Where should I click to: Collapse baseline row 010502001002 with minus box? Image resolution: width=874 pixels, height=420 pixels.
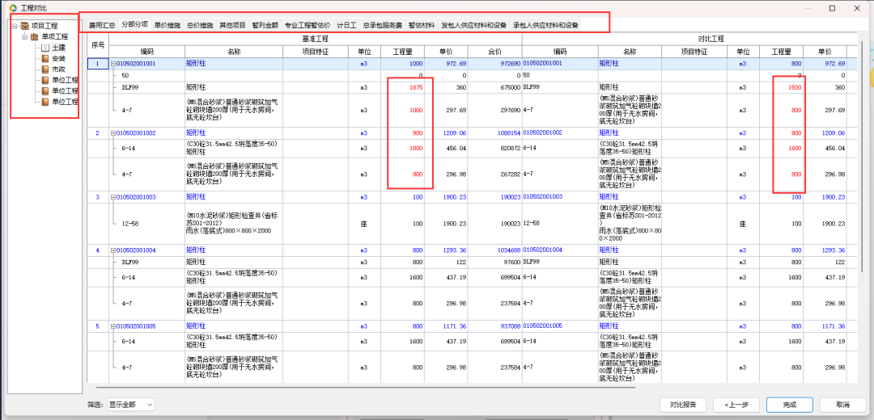point(113,132)
